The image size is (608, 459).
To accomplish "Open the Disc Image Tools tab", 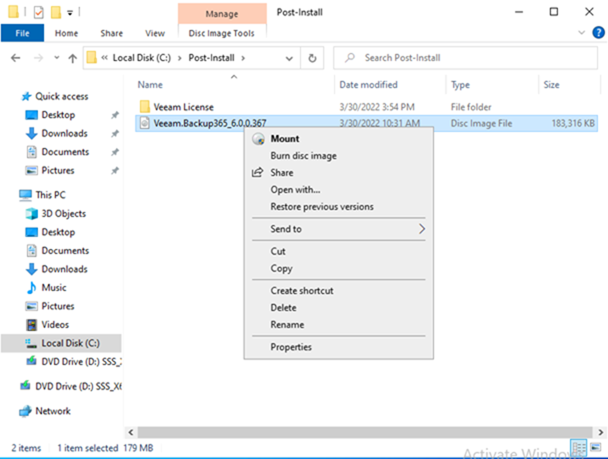I will coord(222,34).
